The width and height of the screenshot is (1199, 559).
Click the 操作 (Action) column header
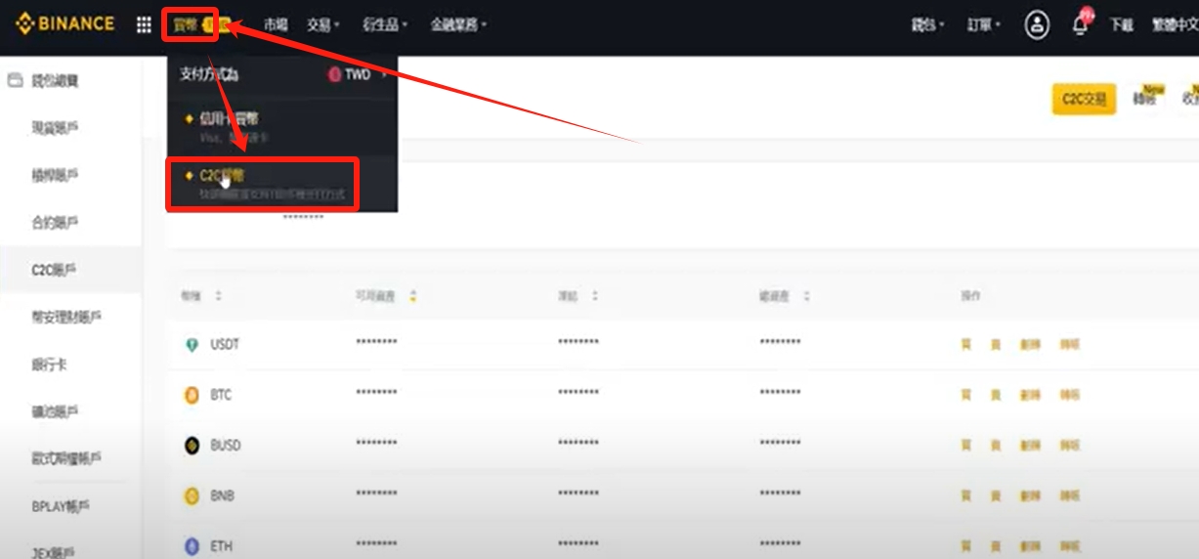(970, 295)
